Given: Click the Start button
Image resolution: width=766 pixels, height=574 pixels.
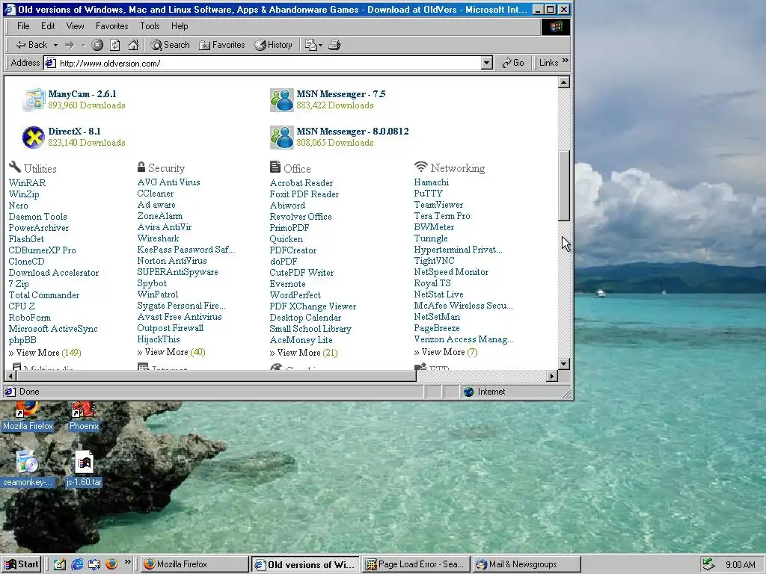Looking at the screenshot, I should pos(22,564).
